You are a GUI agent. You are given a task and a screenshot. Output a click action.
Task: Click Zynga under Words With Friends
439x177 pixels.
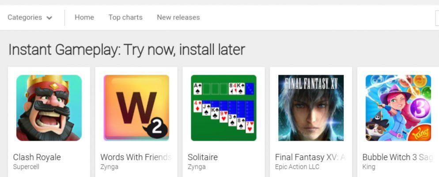click(x=109, y=167)
